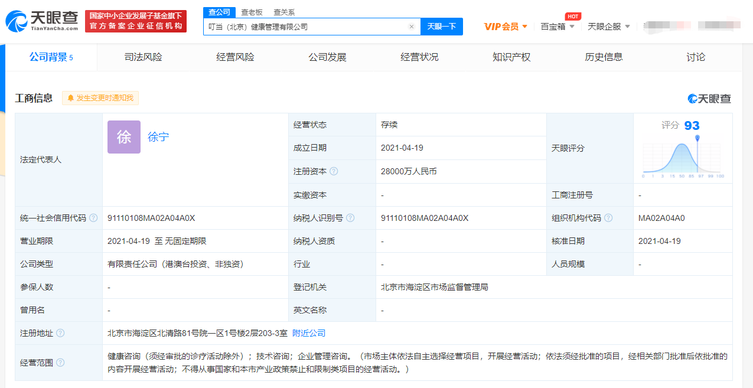Click help icon beside 统一社会信用代码
The width and height of the screenshot is (753, 388).
93,218
